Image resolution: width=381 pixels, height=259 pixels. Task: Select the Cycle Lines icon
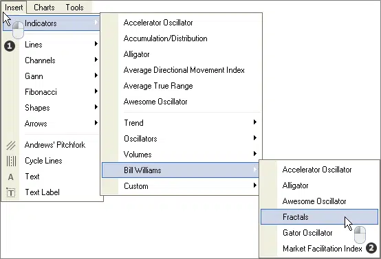(x=11, y=161)
